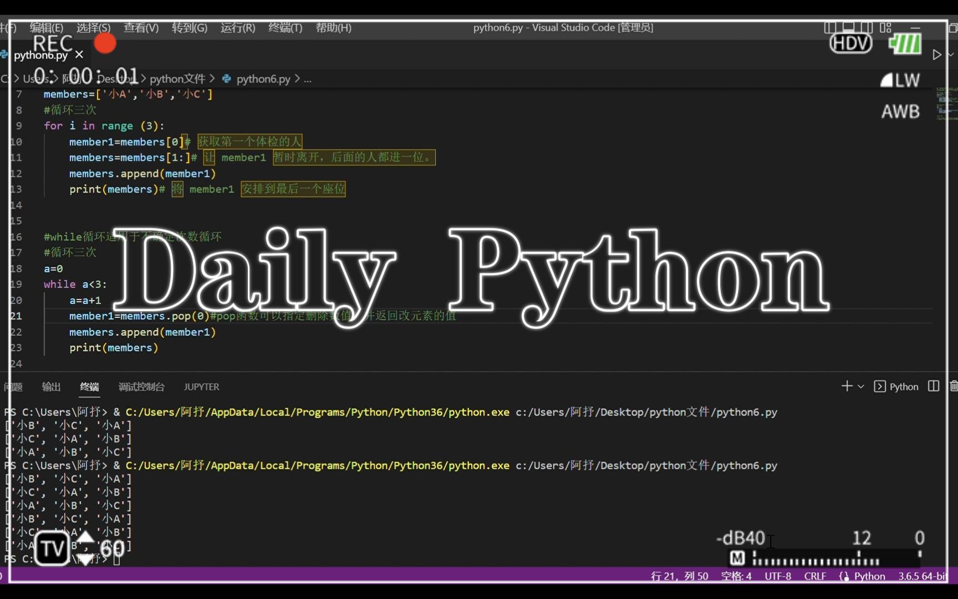Click python.exe path in first terminal command
Image resolution: width=958 pixels, height=599 pixels.
[x=317, y=412]
